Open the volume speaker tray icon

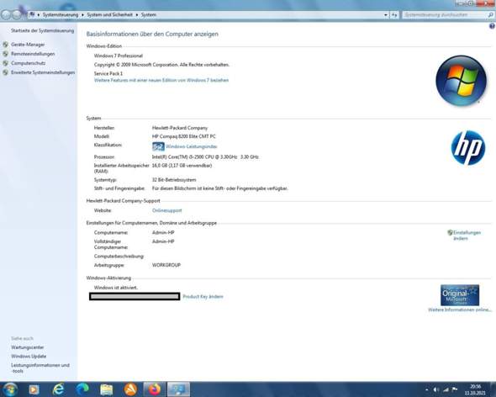[436, 389]
